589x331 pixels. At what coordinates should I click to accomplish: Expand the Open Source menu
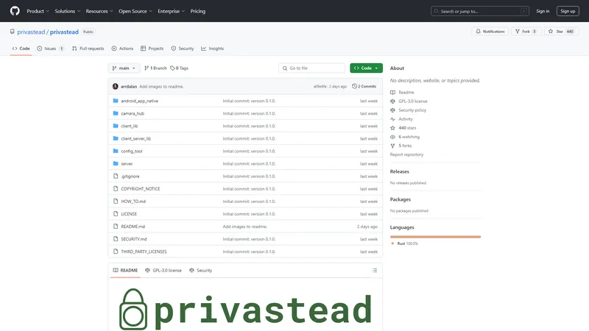coord(135,11)
